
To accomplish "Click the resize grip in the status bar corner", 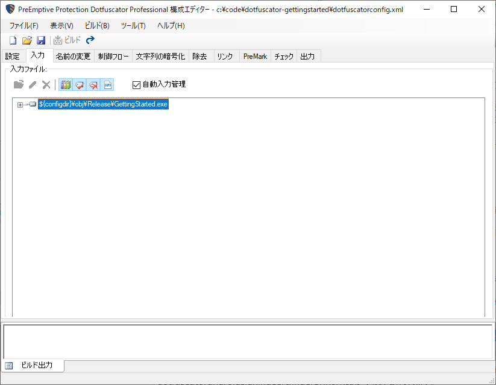I will click(x=492, y=381).
